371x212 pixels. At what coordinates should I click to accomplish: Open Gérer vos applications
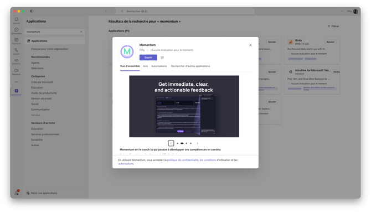tap(42, 193)
